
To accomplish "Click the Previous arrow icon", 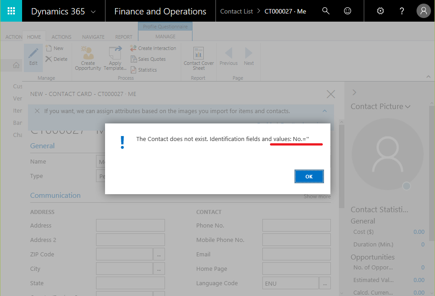I will (x=229, y=53).
